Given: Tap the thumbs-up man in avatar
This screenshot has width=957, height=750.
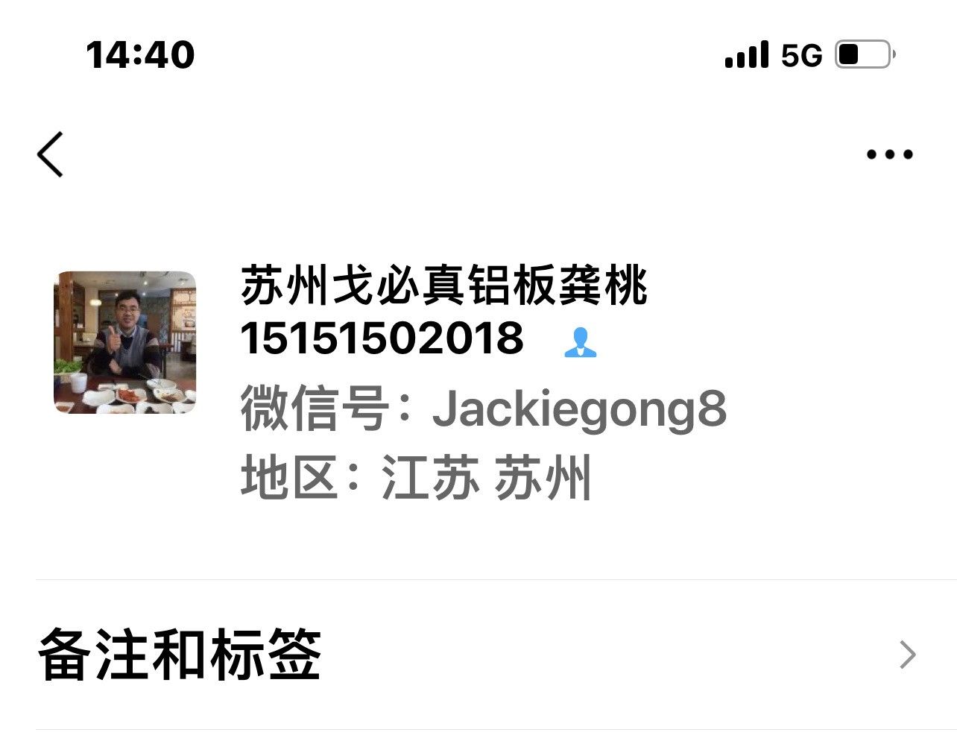Looking at the screenshot, I should pyautogui.click(x=125, y=335).
